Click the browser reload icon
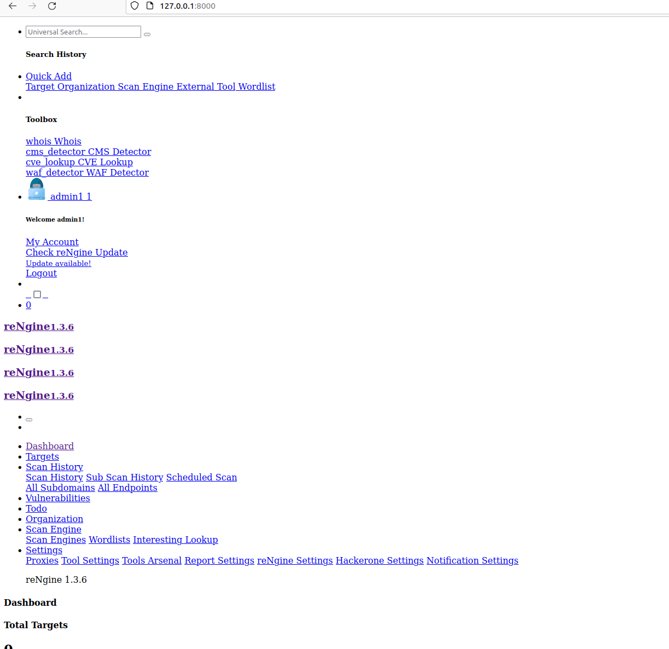Screen dimensions: 669x649 [x=52, y=6]
